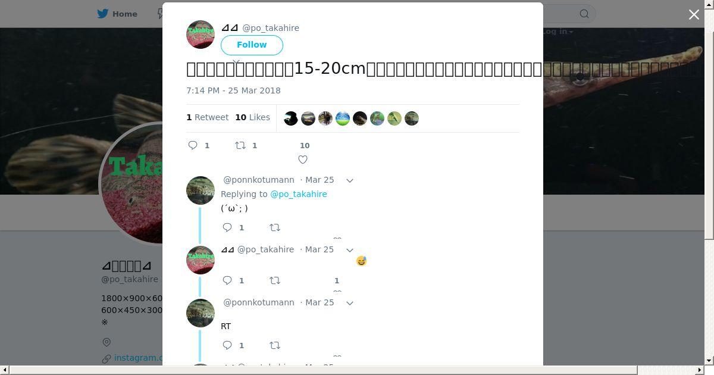Open the Log in menu in the header

pyautogui.click(x=558, y=32)
